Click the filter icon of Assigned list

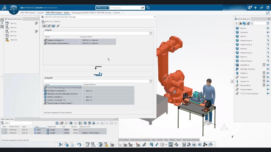(151, 33)
